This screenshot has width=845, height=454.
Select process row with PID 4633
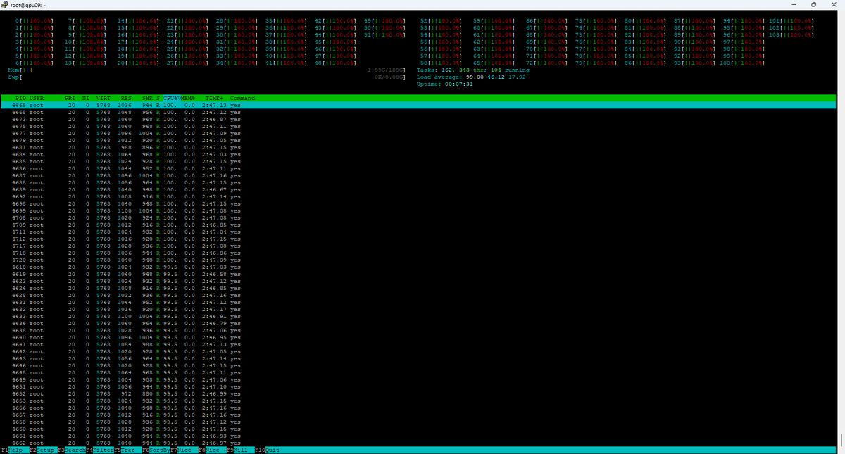pyautogui.click(x=418, y=317)
